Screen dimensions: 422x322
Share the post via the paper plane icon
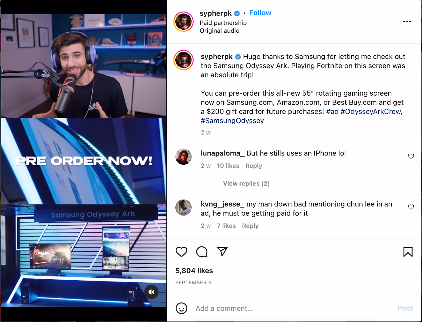[x=222, y=252]
